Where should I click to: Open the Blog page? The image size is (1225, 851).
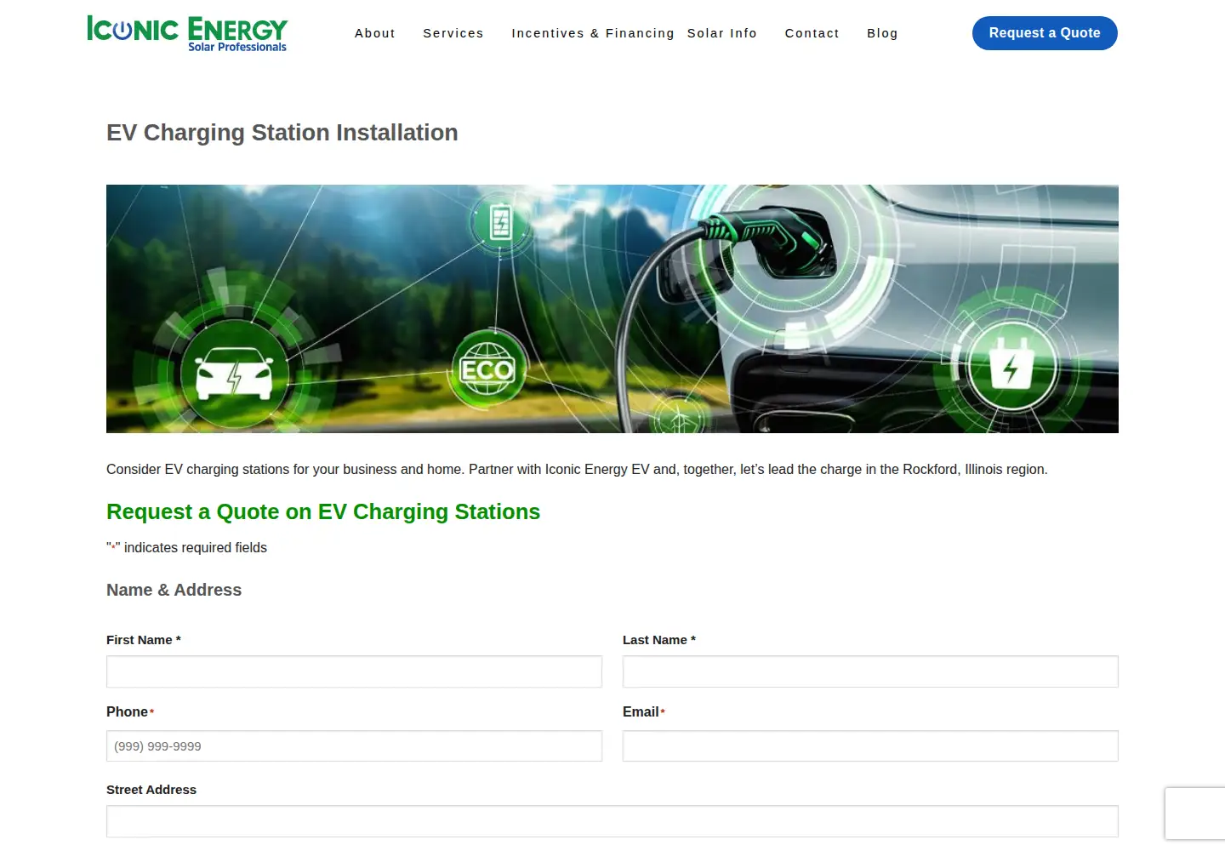click(x=882, y=33)
